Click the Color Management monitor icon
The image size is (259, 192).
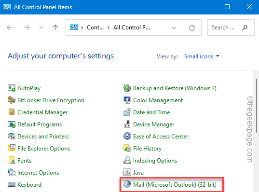(x=127, y=100)
